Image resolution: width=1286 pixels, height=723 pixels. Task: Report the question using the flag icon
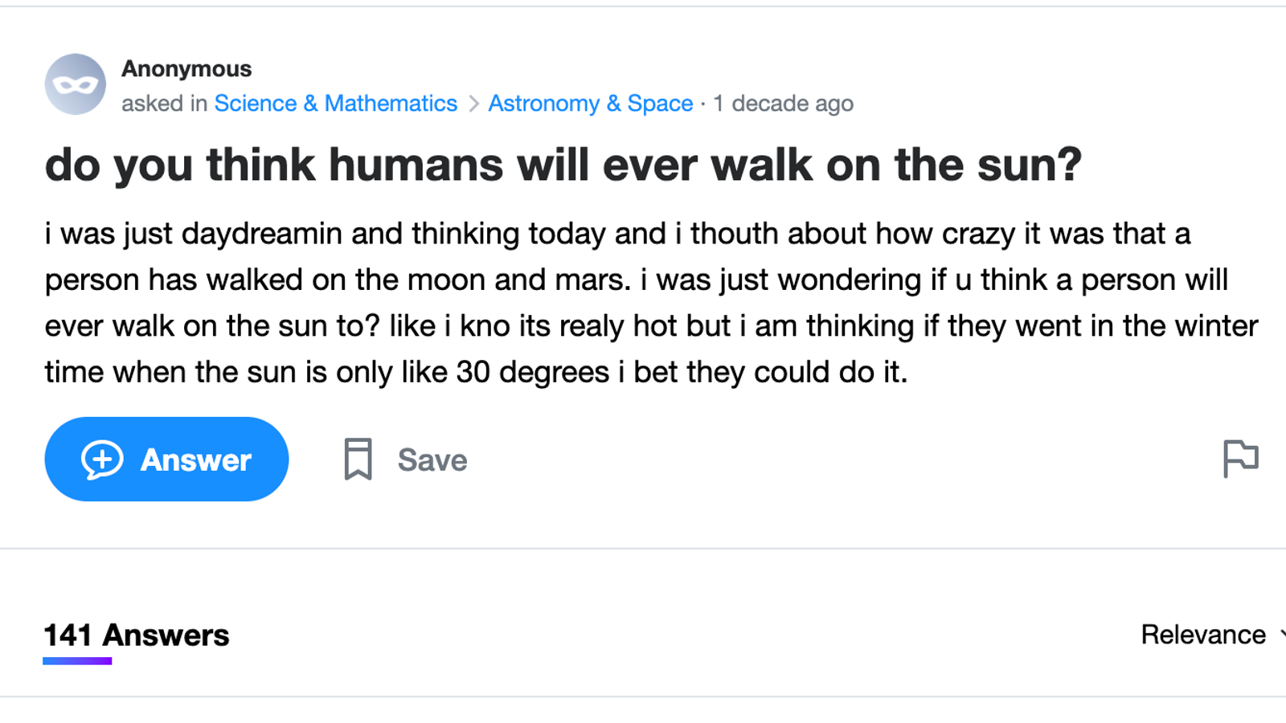coord(1240,459)
